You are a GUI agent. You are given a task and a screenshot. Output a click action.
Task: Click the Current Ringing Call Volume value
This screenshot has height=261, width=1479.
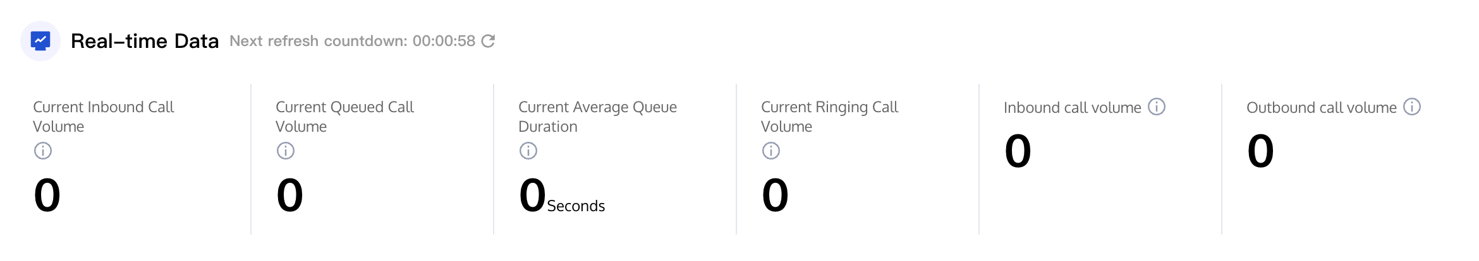pyautogui.click(x=775, y=195)
